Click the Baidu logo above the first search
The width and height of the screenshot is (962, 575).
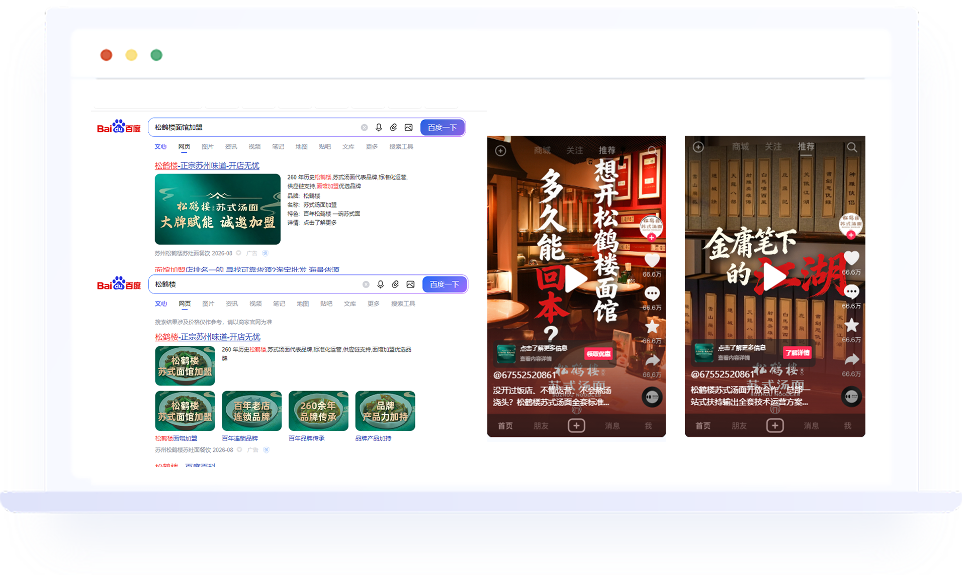(119, 127)
